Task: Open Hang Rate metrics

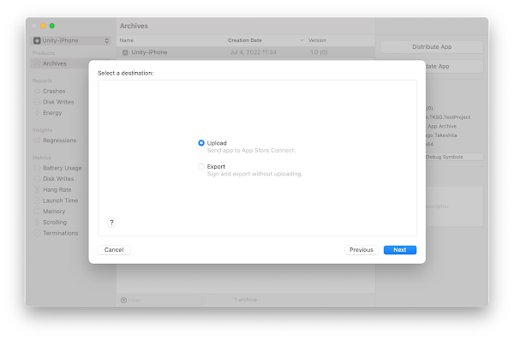Action: 57,189
